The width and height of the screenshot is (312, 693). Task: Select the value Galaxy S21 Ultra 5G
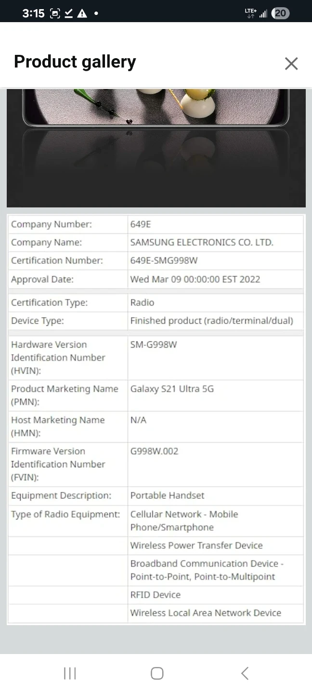tap(172, 389)
